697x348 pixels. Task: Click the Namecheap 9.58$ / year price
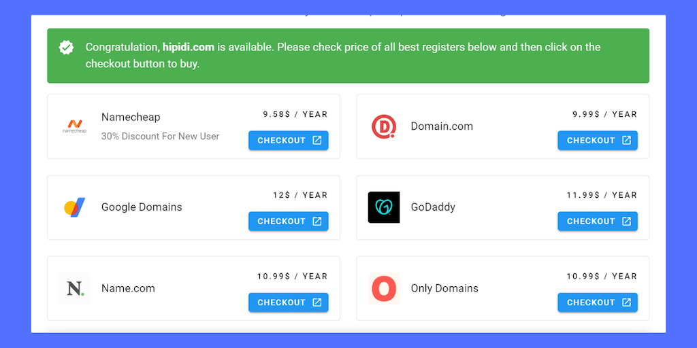(x=295, y=114)
